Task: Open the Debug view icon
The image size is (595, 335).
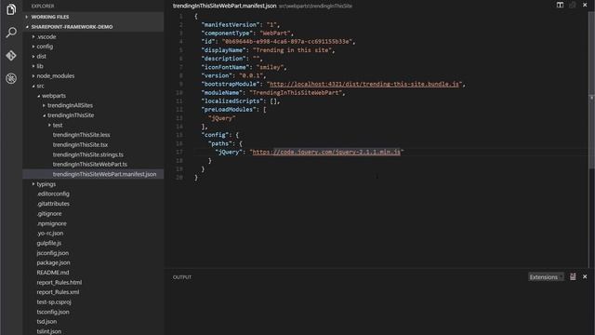Action: coord(11,78)
